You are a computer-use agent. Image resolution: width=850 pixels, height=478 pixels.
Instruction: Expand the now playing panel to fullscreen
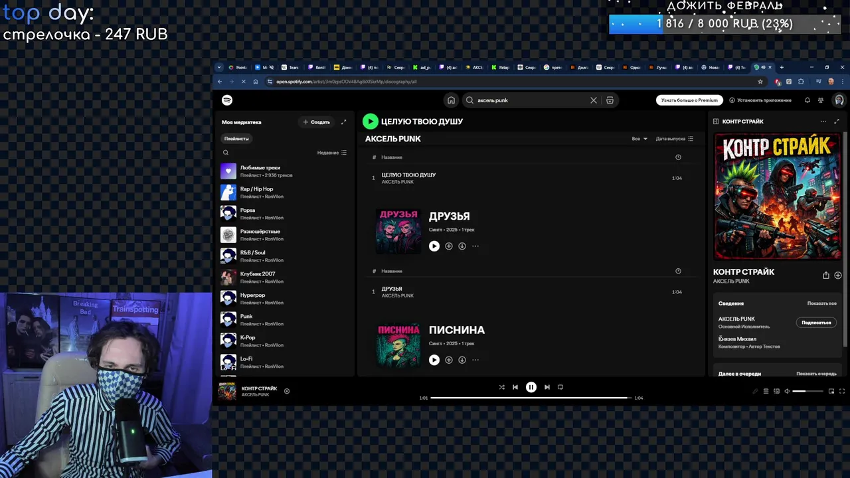tap(837, 121)
